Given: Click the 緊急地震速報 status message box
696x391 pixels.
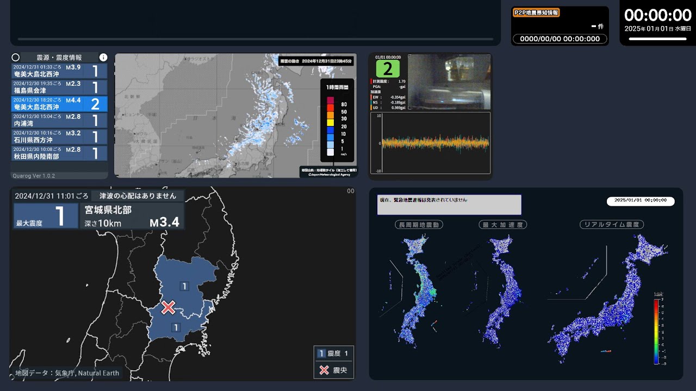Looking at the screenshot, I should tap(449, 205).
